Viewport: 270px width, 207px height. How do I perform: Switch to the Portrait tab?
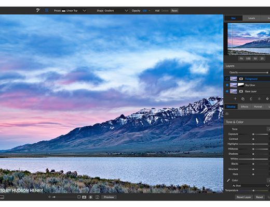point(258,107)
